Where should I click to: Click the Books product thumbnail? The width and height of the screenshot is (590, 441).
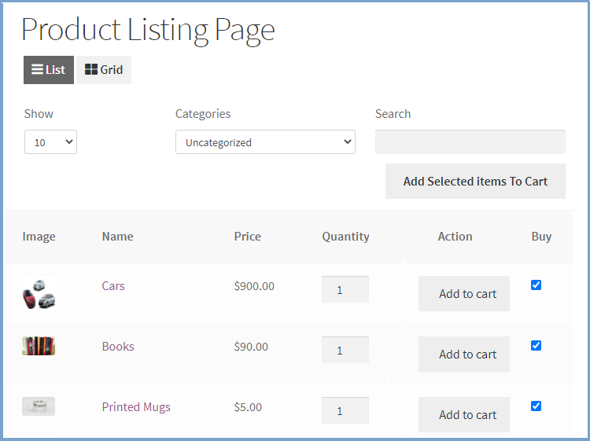(39, 346)
